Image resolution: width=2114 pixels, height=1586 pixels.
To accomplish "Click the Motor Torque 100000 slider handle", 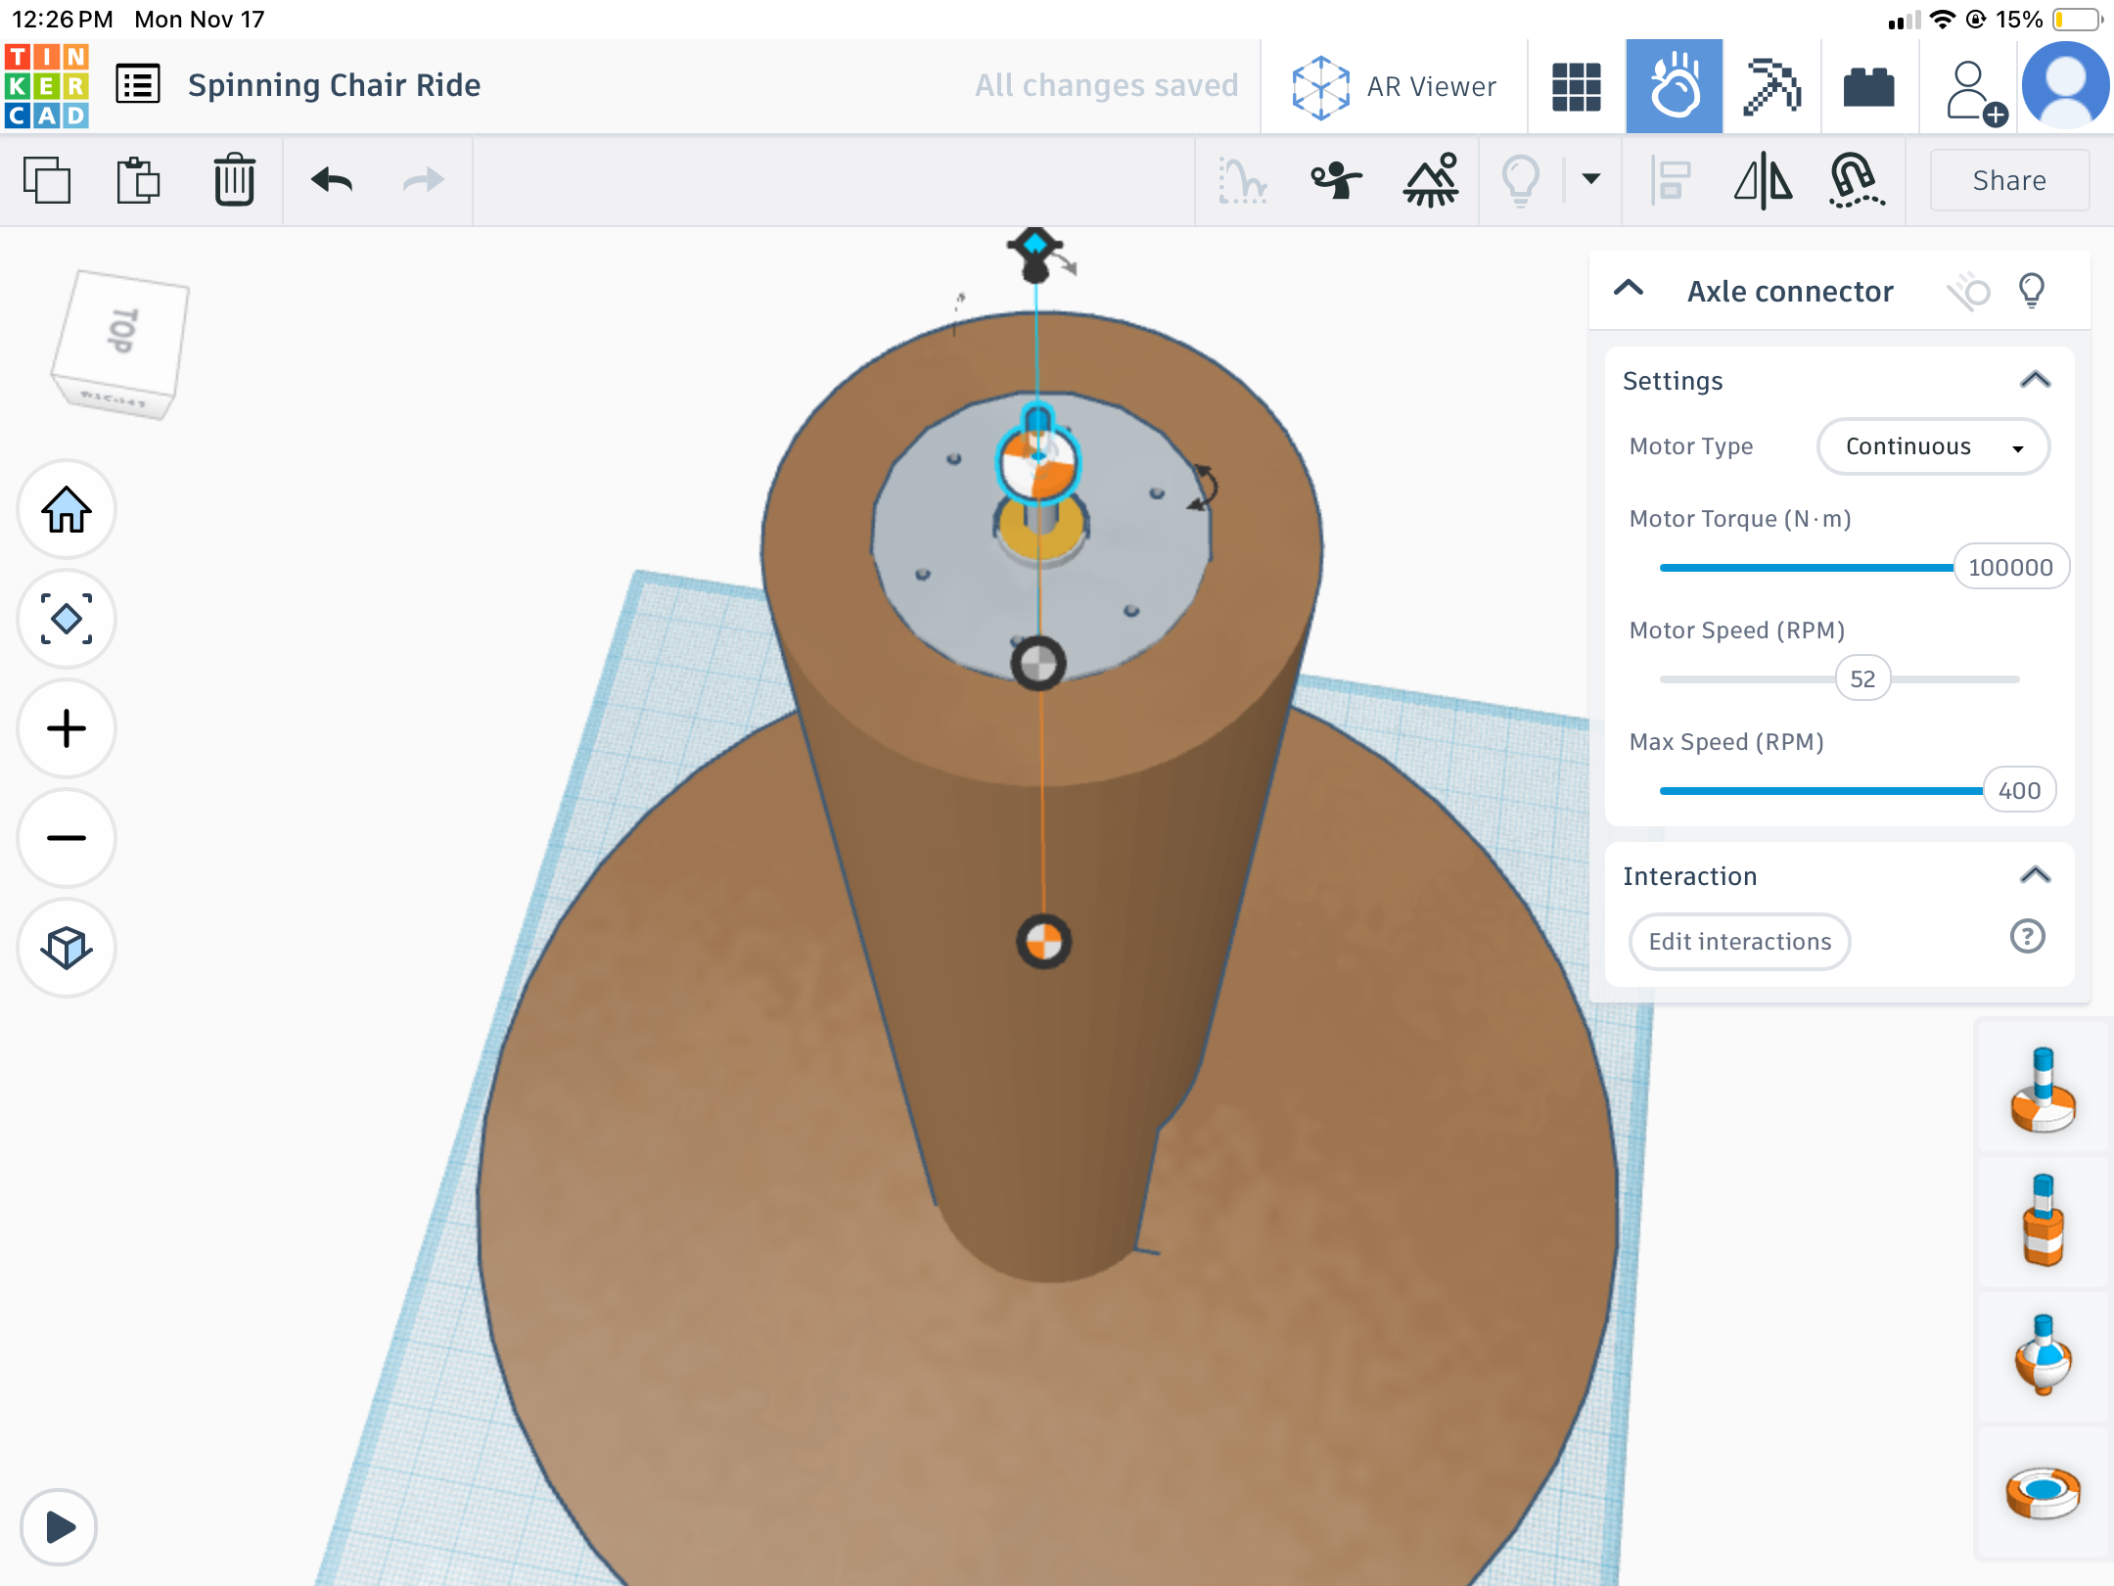I will pyautogui.click(x=2010, y=567).
